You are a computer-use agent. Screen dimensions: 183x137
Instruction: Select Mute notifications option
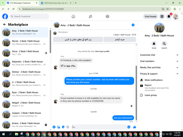[159, 80]
